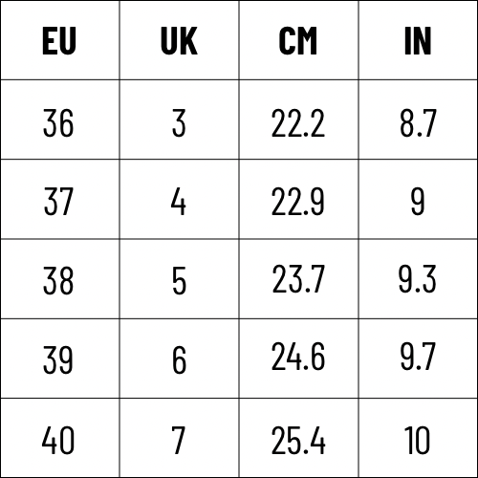Select the EU size 40 cell

(58, 440)
